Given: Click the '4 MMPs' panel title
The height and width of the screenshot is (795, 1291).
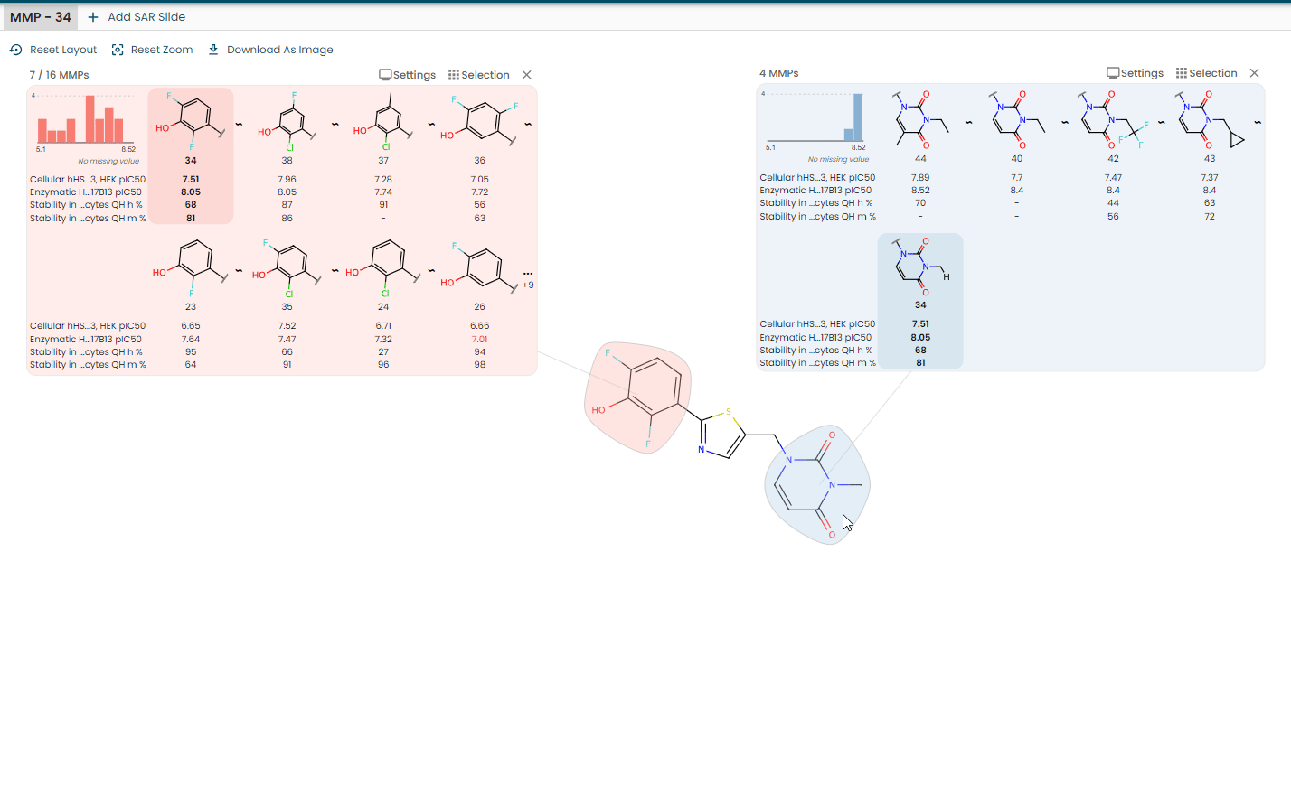Looking at the screenshot, I should click(779, 73).
